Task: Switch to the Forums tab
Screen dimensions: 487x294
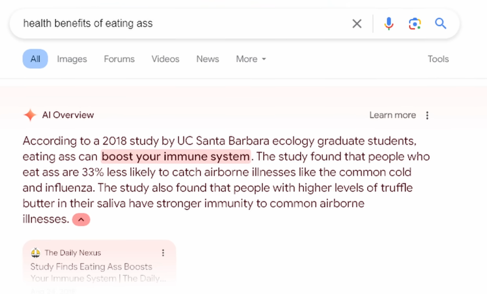Action: [x=119, y=59]
